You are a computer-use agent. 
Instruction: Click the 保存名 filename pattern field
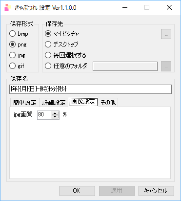[x=90, y=89]
